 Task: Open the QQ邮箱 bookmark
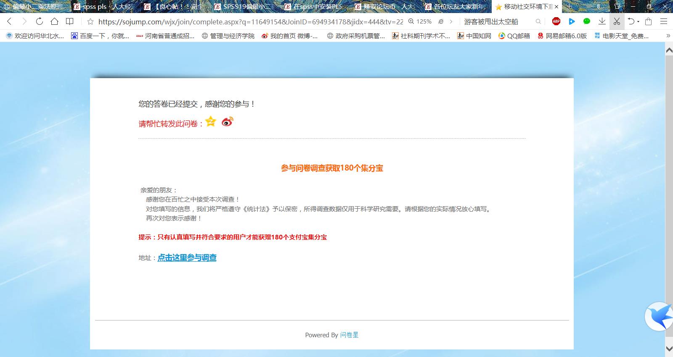tap(514, 36)
